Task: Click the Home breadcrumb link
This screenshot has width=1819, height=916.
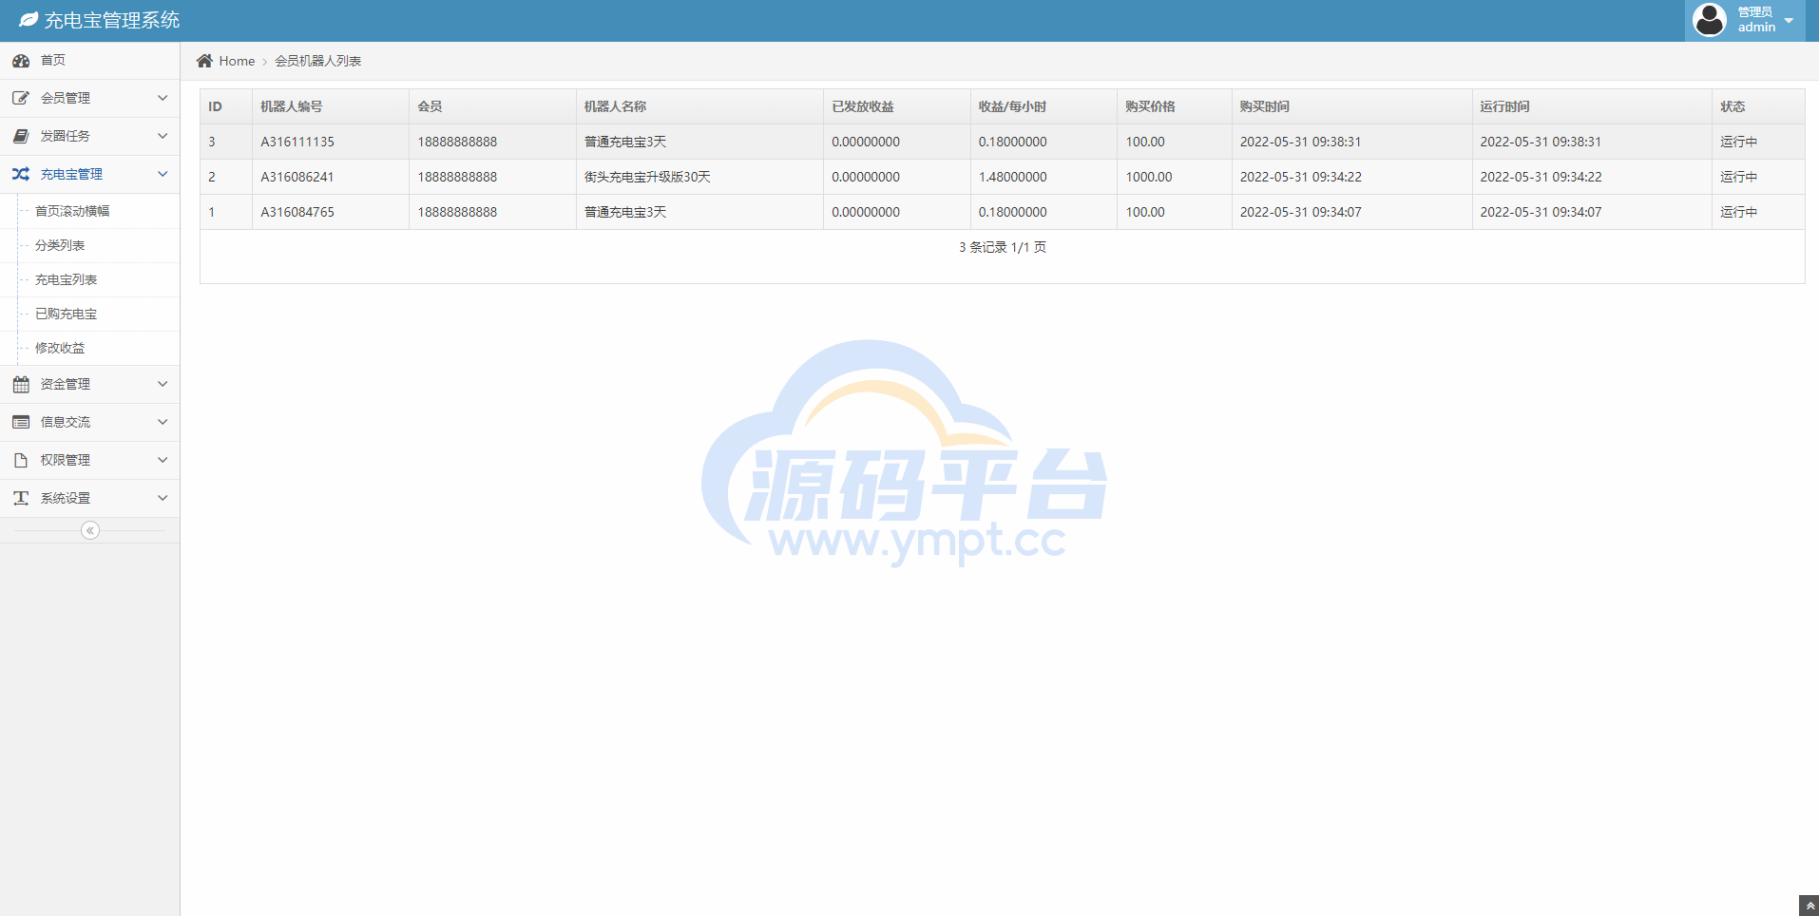Action: [x=237, y=61]
